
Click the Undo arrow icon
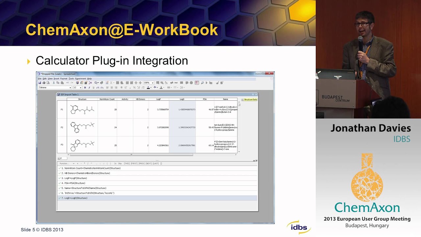point(68,83)
